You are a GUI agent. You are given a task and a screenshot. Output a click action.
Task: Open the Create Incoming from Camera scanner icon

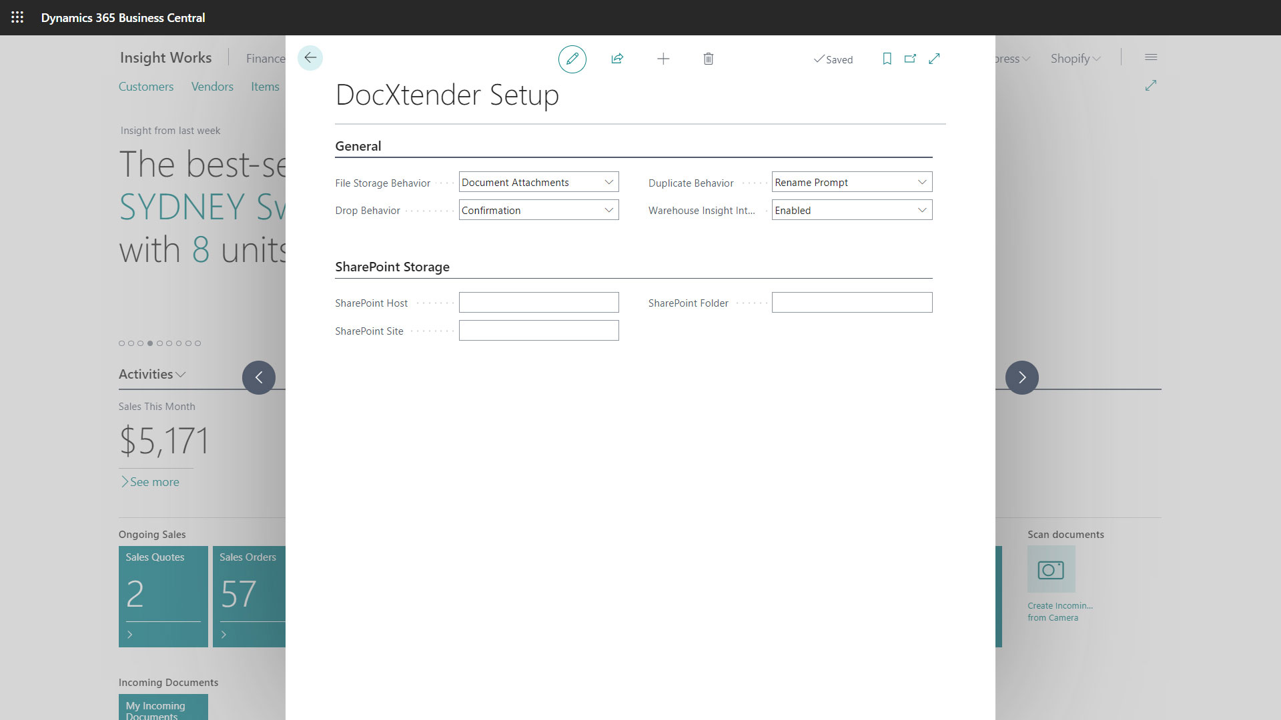(1050, 569)
